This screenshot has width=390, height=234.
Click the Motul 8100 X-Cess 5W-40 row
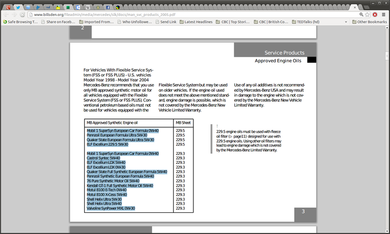tap(107, 194)
